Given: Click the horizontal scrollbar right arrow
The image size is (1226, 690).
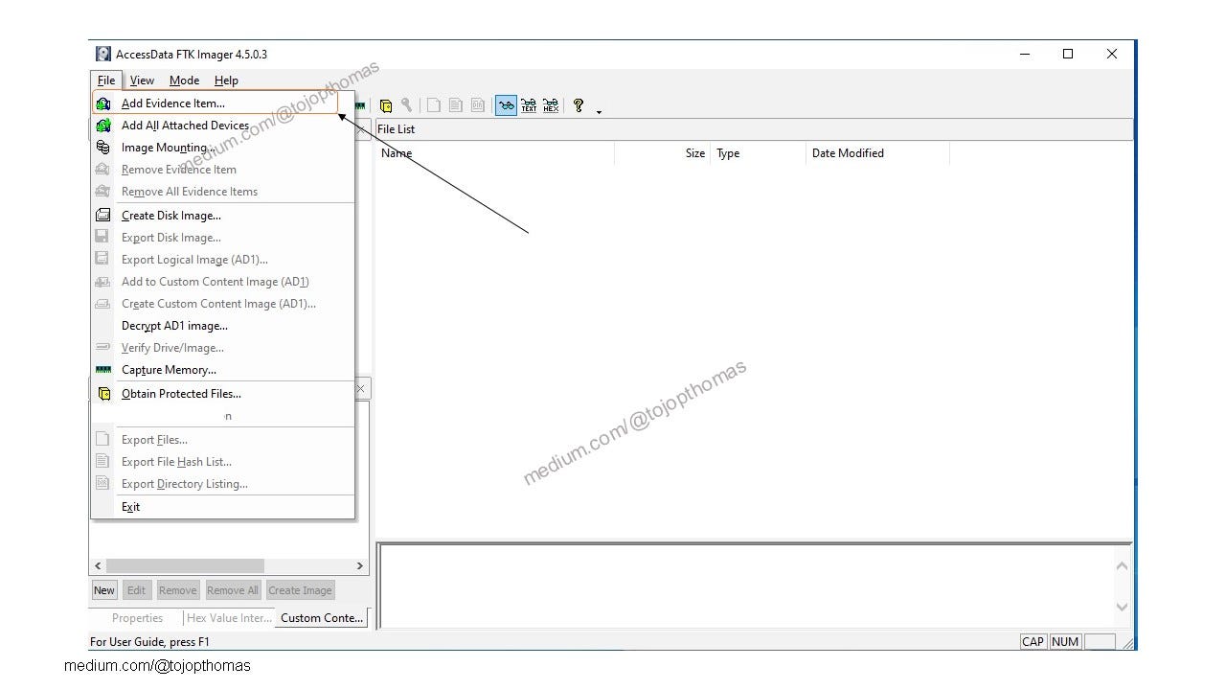Looking at the screenshot, I should pos(360,566).
